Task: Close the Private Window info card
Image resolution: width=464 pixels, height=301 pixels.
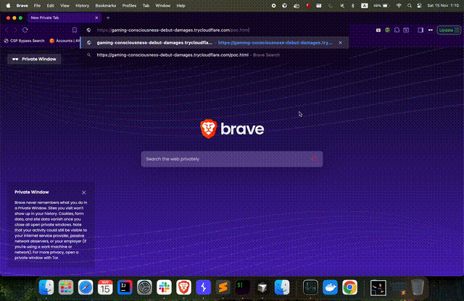Action: (84, 192)
